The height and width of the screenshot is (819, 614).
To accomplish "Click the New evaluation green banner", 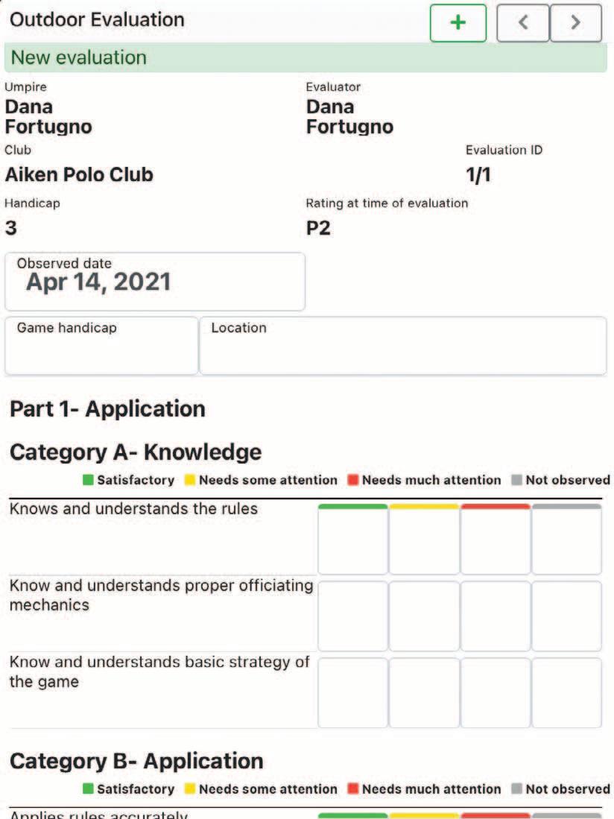I will (306, 57).
